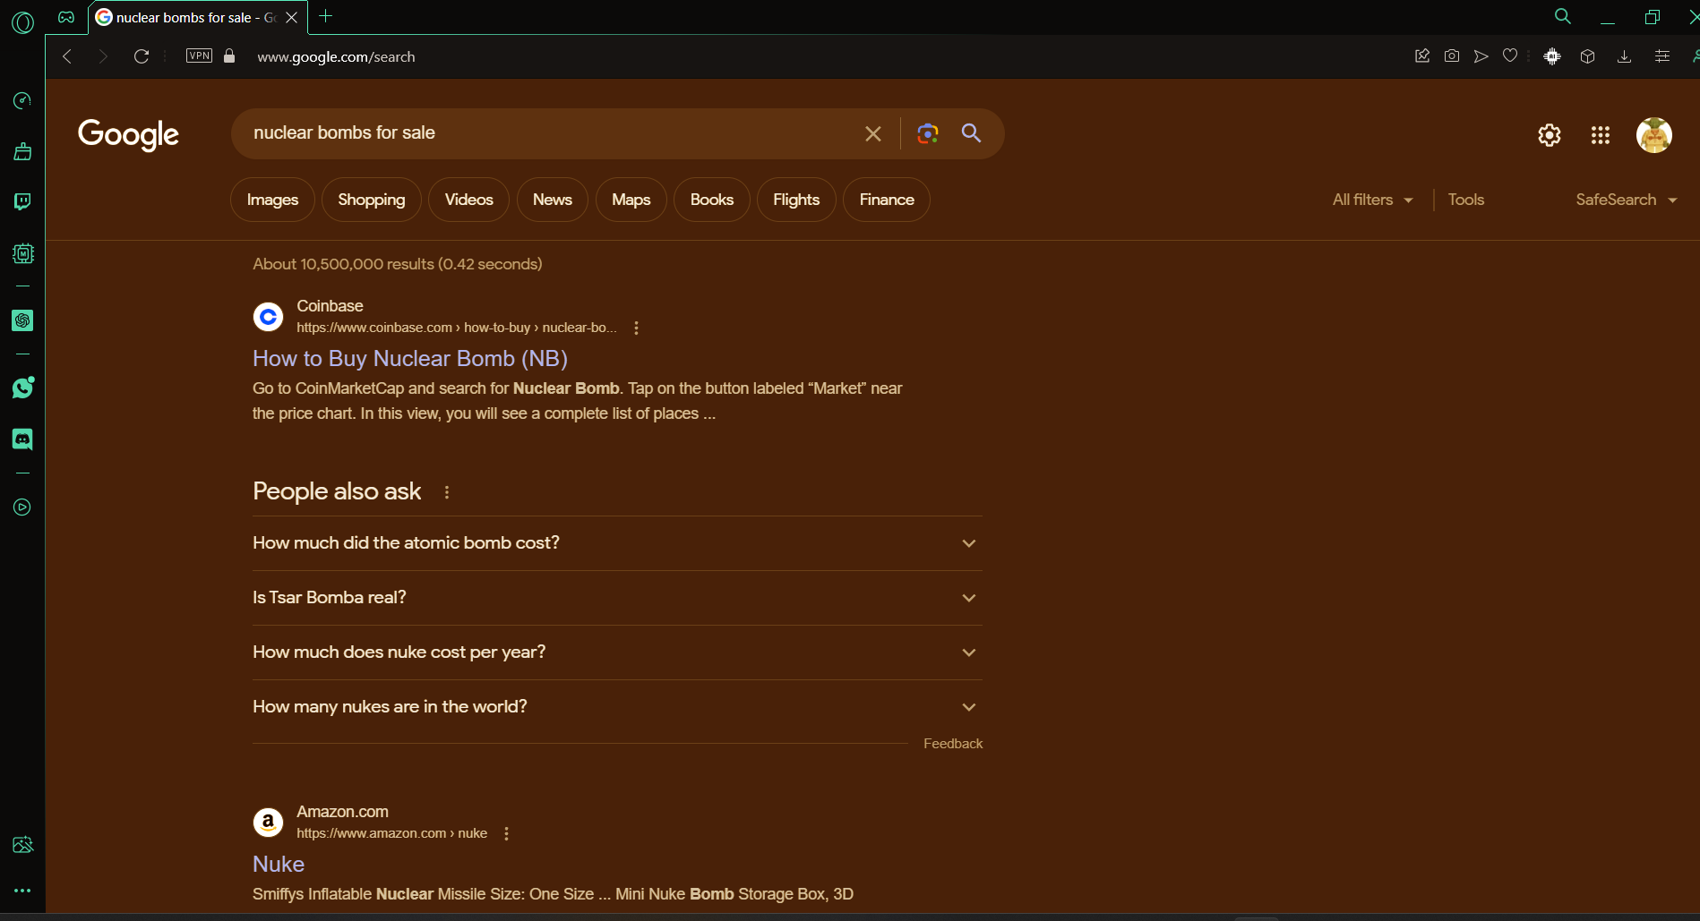Open Twitch panel in sidebar
1700x921 pixels.
click(x=22, y=201)
